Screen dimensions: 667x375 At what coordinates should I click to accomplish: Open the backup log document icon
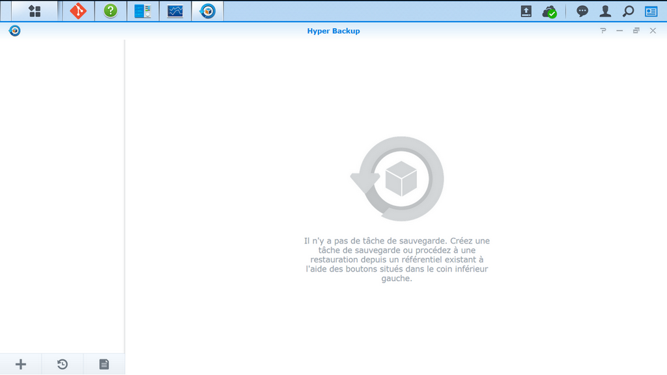pyautogui.click(x=104, y=365)
